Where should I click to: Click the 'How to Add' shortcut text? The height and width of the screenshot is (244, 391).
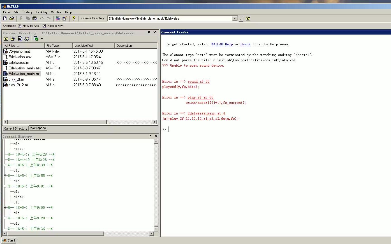31,26
